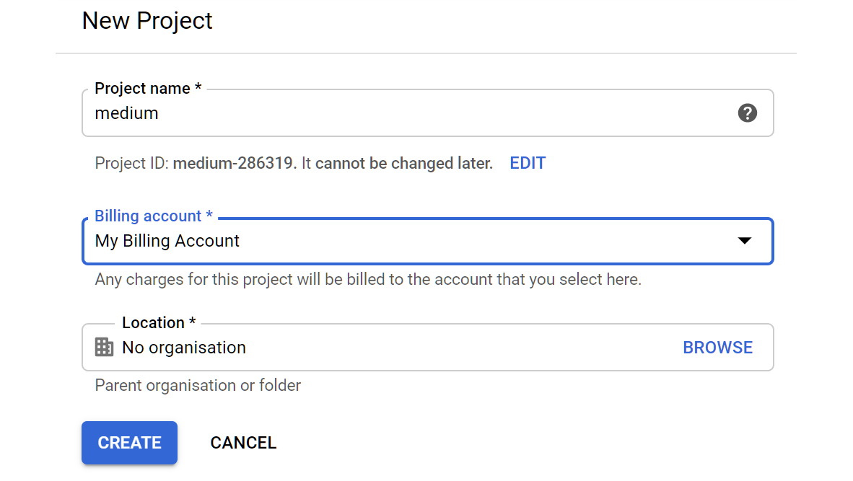Click CANCEL to discard the new project
853x481 pixels.
(x=243, y=442)
